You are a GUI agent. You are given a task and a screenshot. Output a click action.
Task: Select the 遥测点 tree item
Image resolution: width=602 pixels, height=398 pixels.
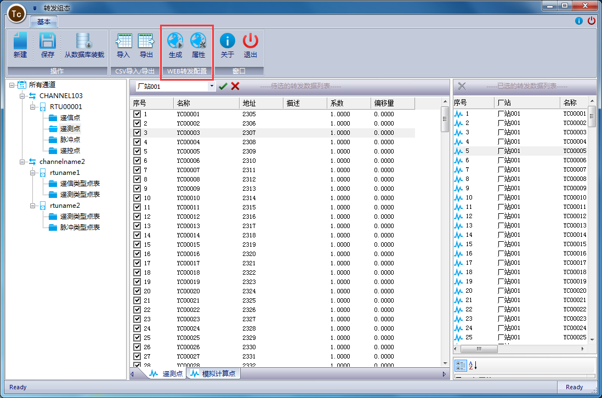click(70, 129)
